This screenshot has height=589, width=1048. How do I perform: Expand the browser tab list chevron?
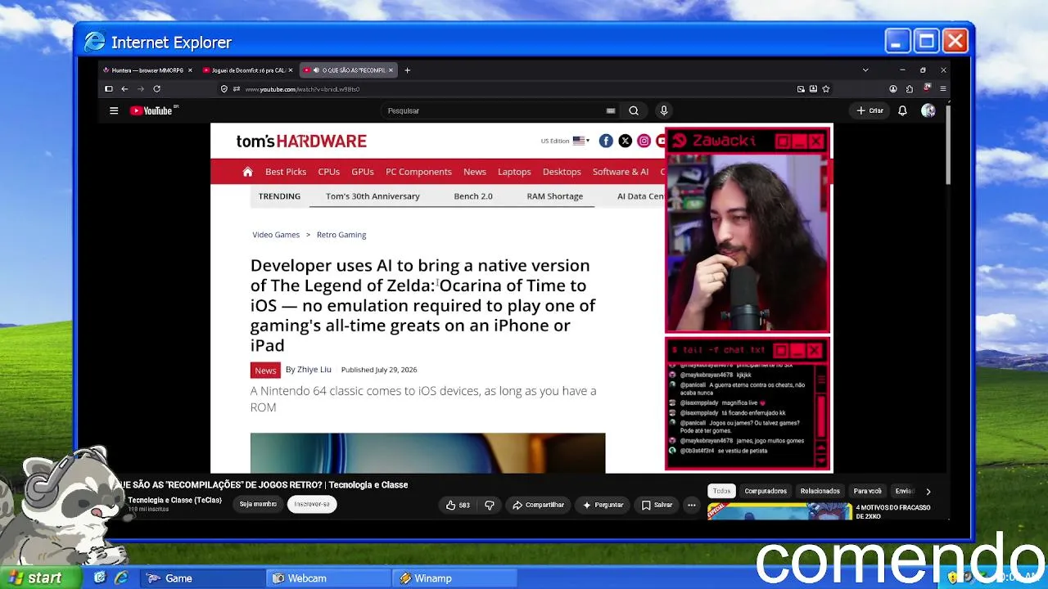point(865,70)
